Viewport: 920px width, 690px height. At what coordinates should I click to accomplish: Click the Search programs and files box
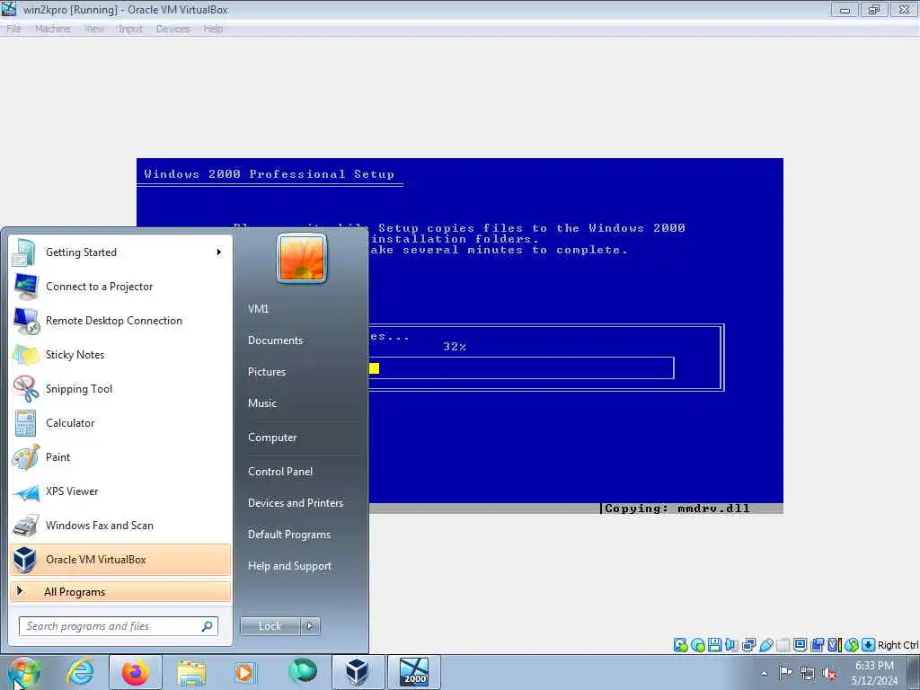[119, 626]
